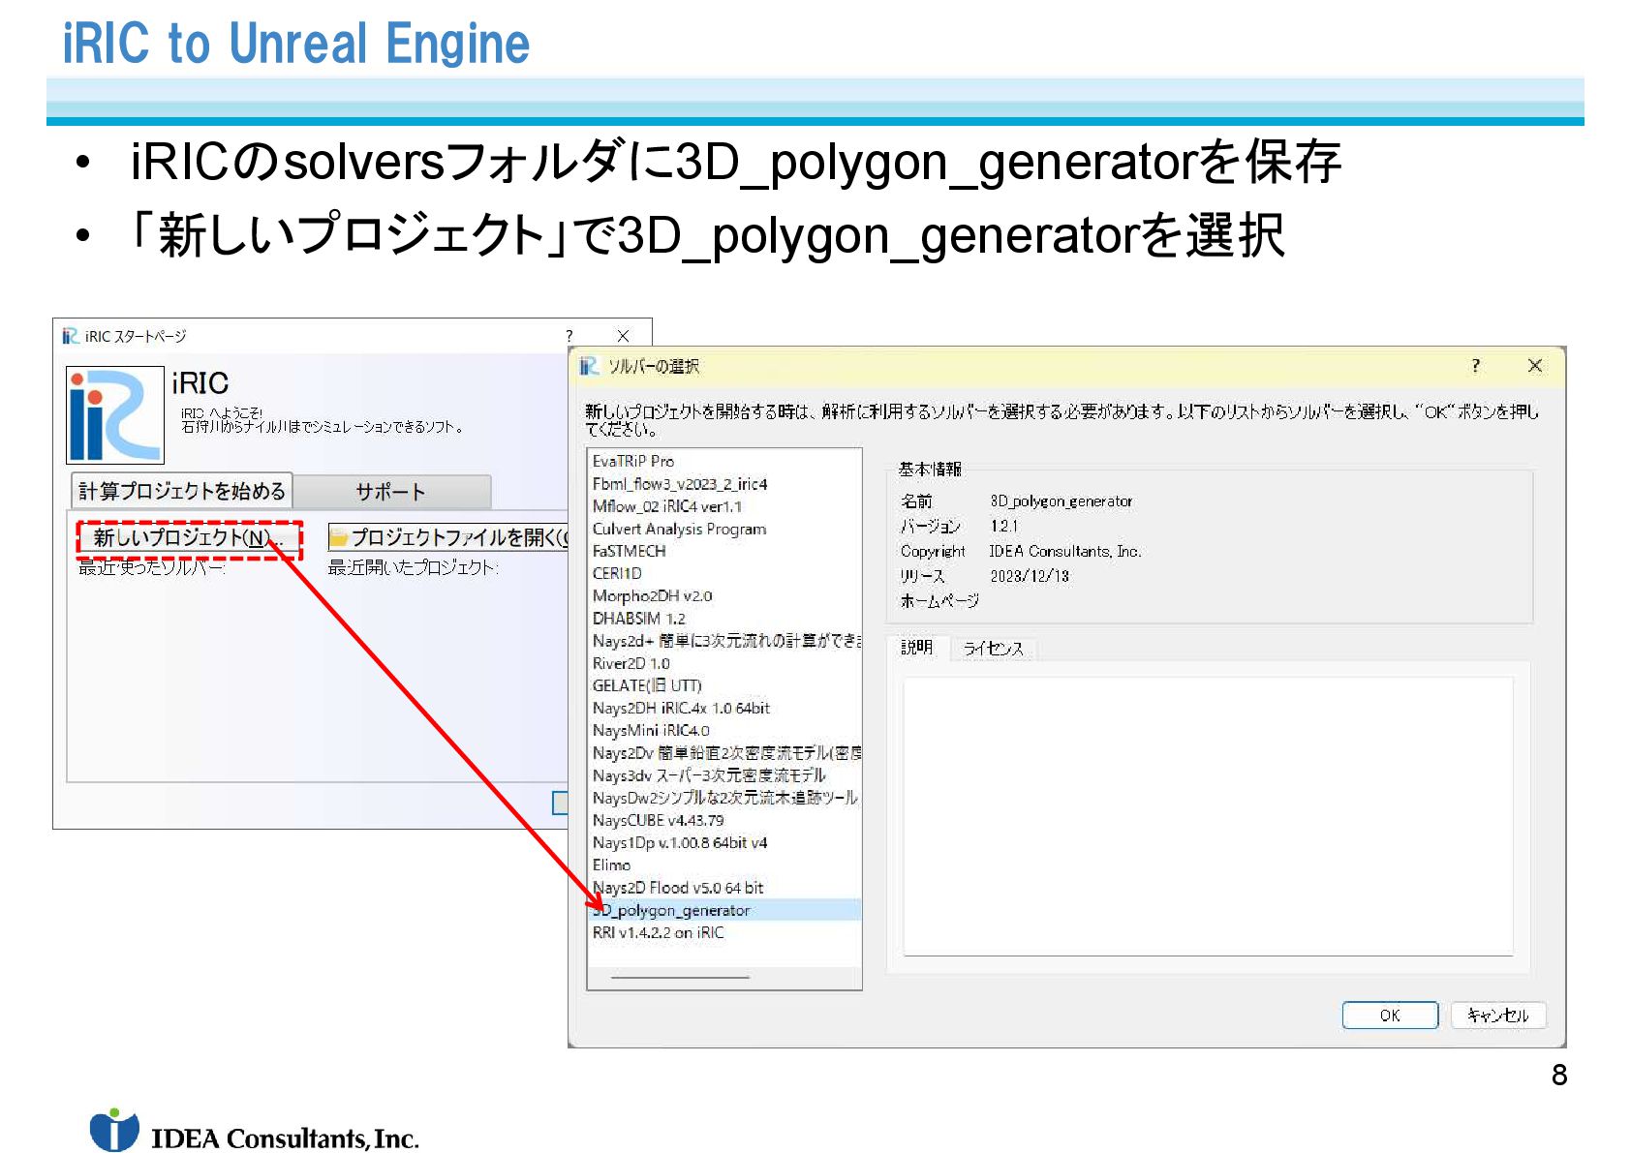Click the New Project (新しいプロジェクト) button

click(x=189, y=538)
